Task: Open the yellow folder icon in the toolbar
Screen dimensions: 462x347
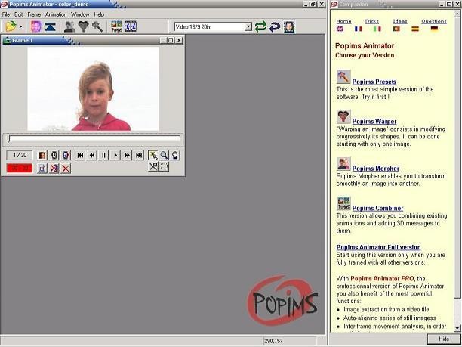Action: pyautogui.click(x=11, y=26)
